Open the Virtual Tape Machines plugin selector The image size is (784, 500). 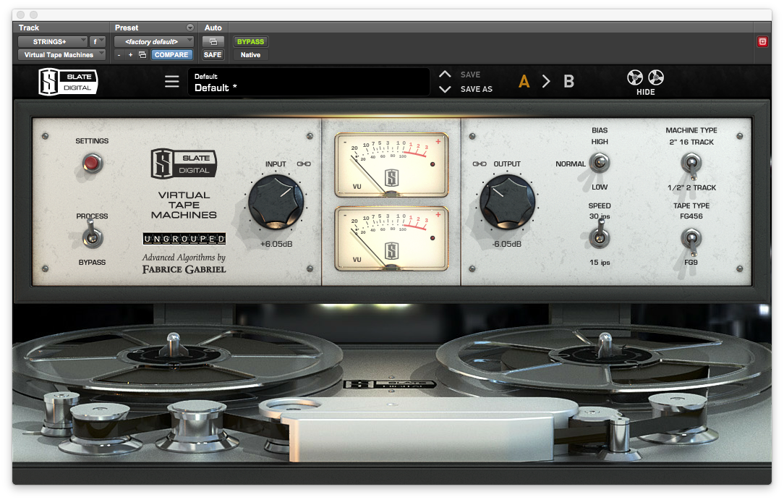point(62,54)
